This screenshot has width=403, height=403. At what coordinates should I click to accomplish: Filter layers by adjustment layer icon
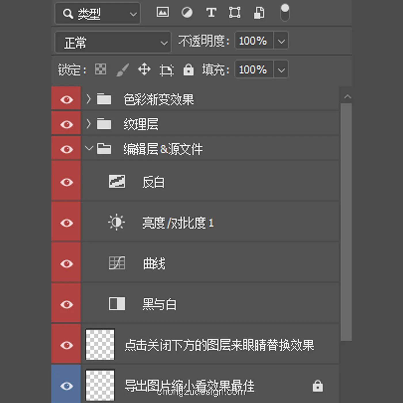point(187,12)
